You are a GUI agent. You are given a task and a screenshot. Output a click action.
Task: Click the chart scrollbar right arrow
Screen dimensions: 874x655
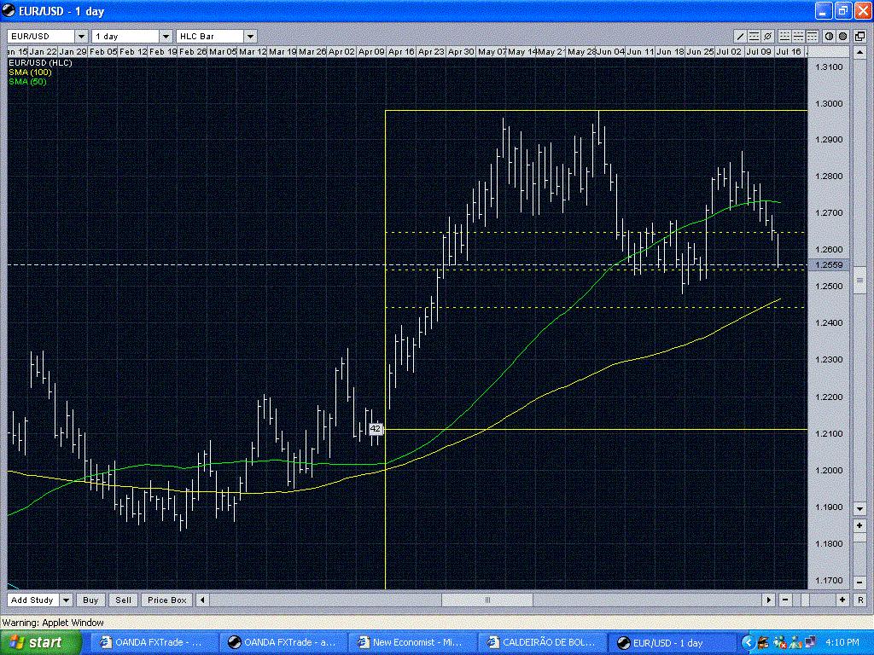point(771,600)
